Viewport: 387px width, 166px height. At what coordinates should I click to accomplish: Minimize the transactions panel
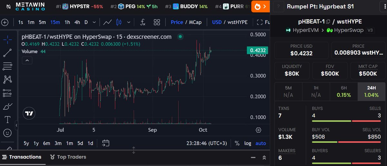[253, 157]
